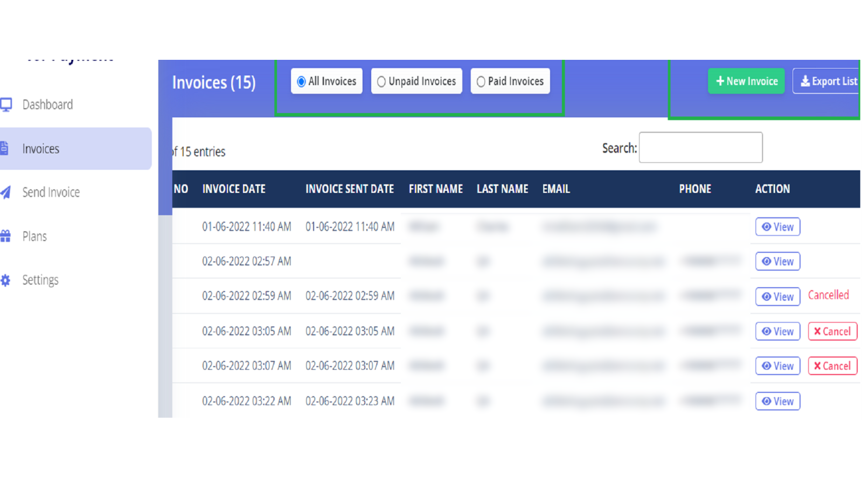
Task: View the Cancelled invoice details
Action: 777,296
